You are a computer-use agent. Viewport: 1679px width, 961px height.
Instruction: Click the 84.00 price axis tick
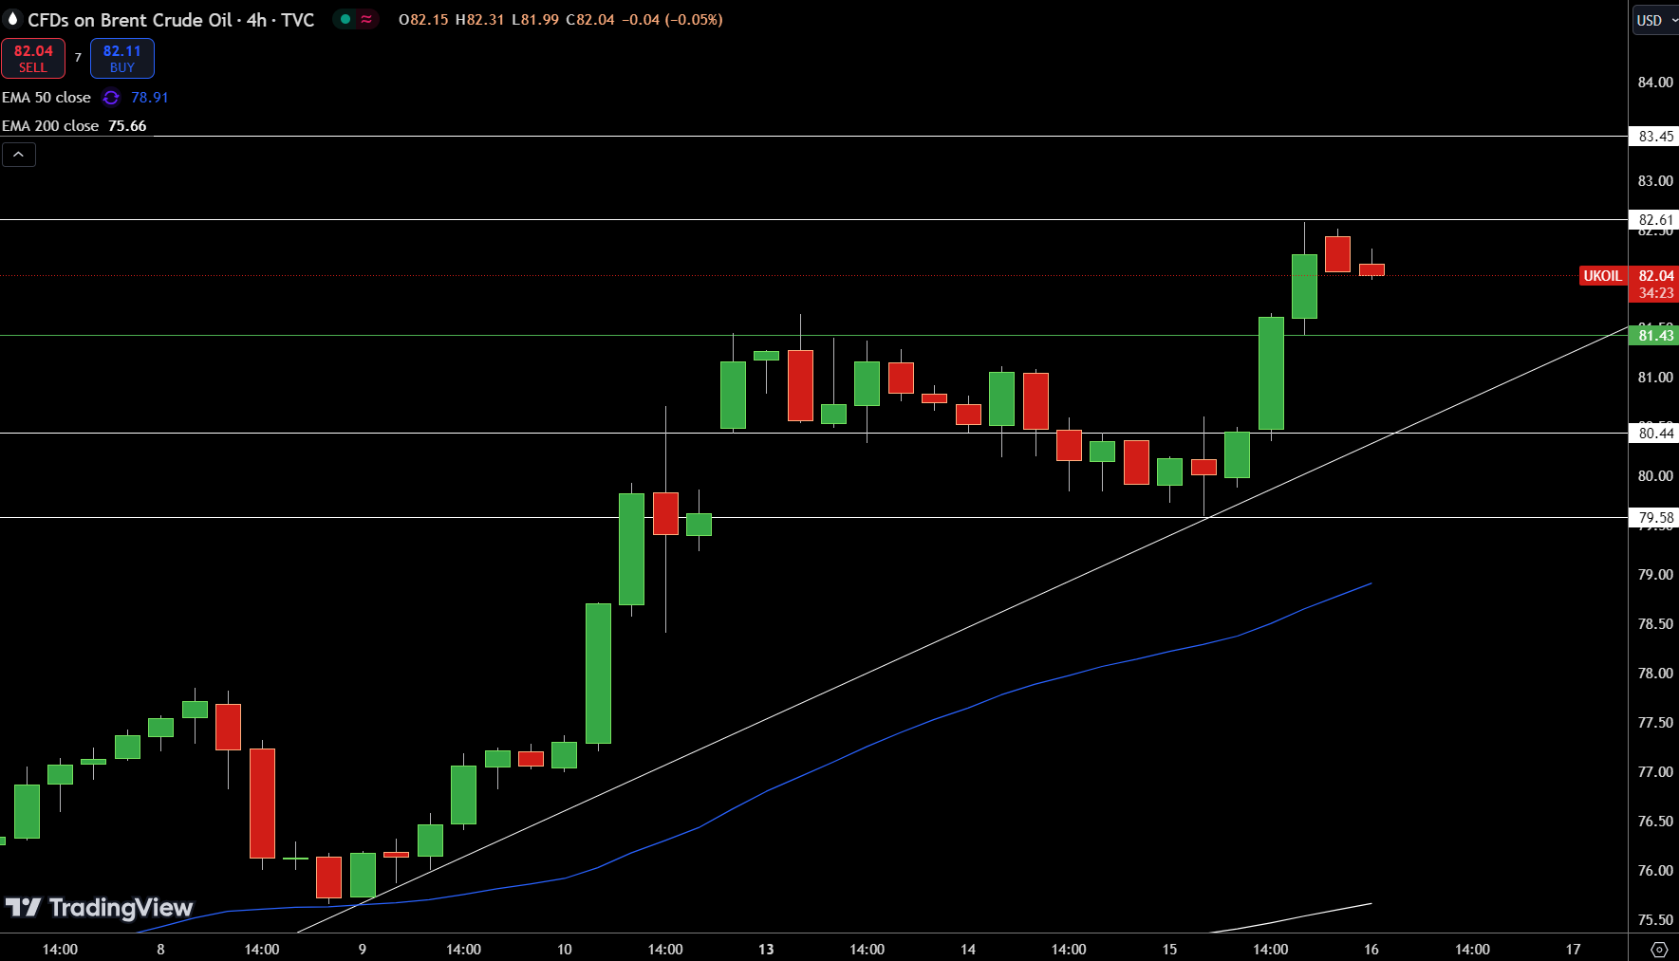(x=1655, y=83)
